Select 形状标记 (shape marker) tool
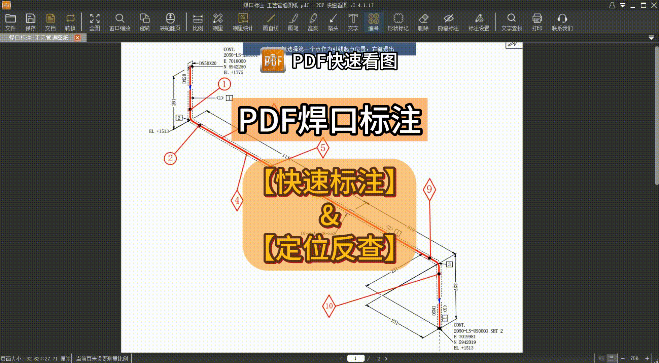This screenshot has width=659, height=363. click(398, 22)
